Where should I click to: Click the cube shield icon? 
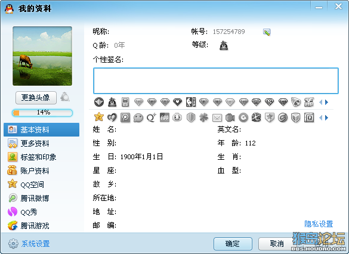pyautogui.click(x=296, y=117)
